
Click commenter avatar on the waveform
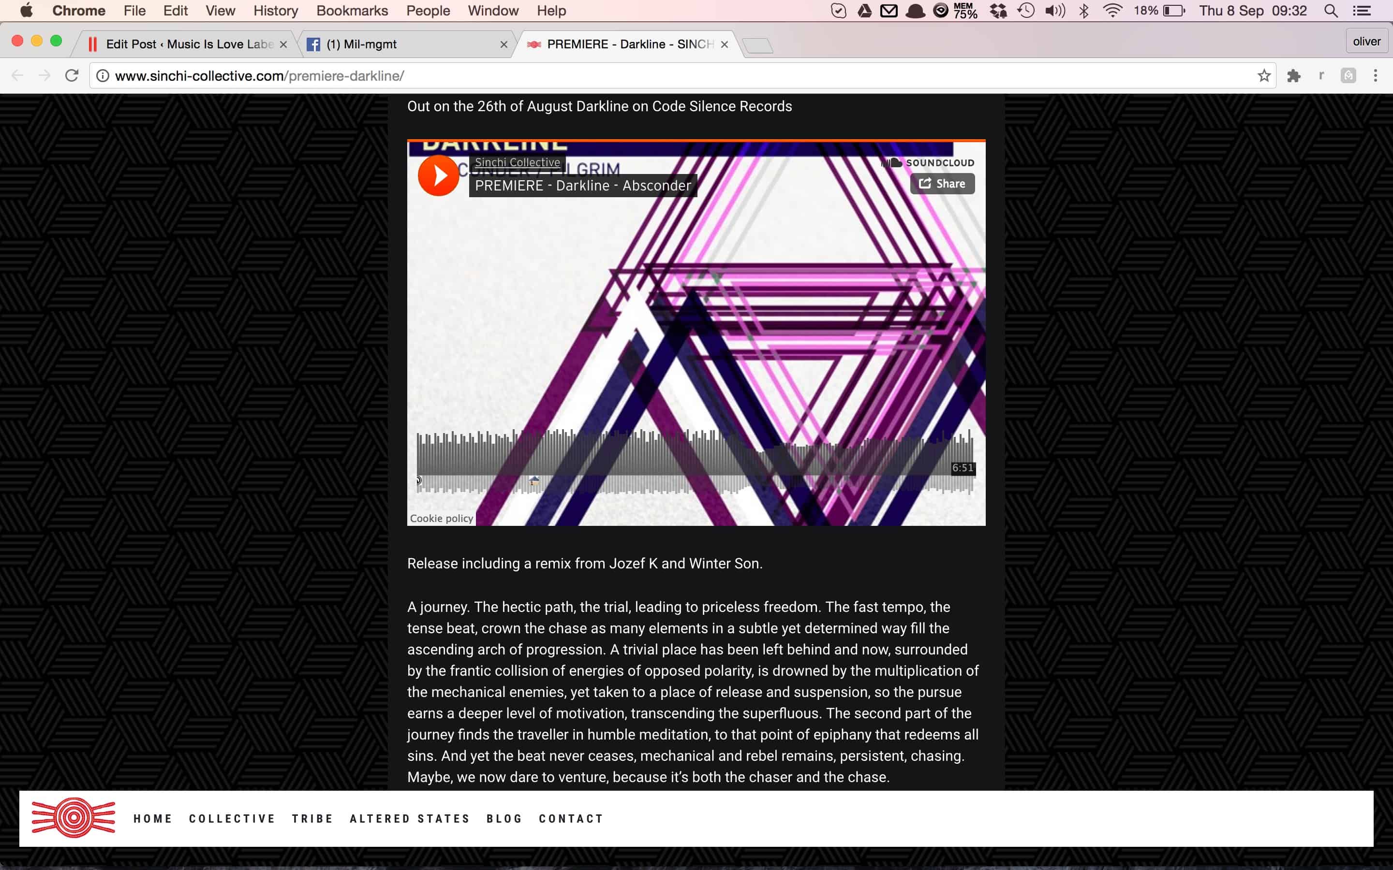(x=534, y=480)
